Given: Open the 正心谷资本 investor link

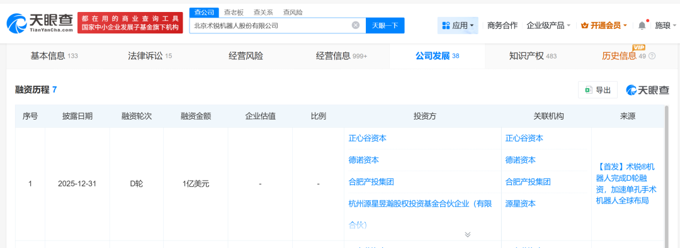Looking at the screenshot, I should coord(367,138).
